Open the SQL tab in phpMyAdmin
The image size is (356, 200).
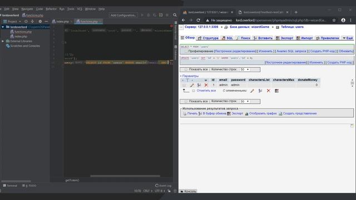[228, 38]
